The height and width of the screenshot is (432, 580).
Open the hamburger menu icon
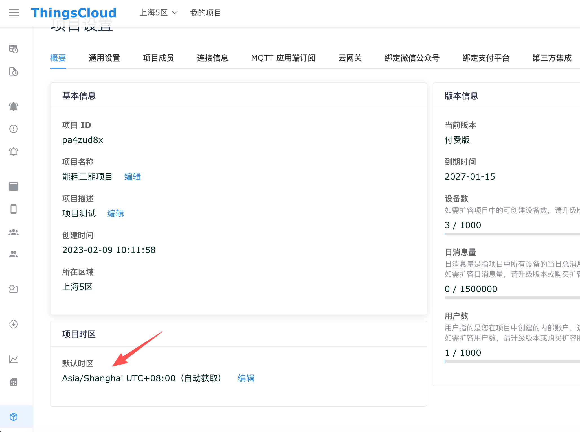click(x=14, y=13)
